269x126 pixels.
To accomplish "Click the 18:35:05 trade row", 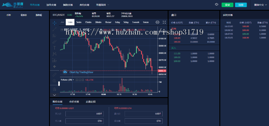I will [x=244, y=38].
